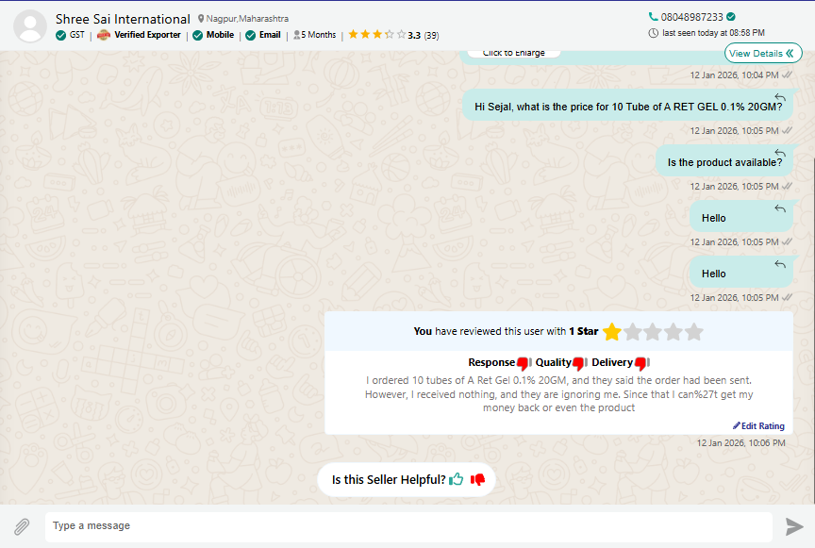Click 'Is this Seller Helpful?' prompt text
The width and height of the screenshot is (815, 548).
[x=389, y=479]
